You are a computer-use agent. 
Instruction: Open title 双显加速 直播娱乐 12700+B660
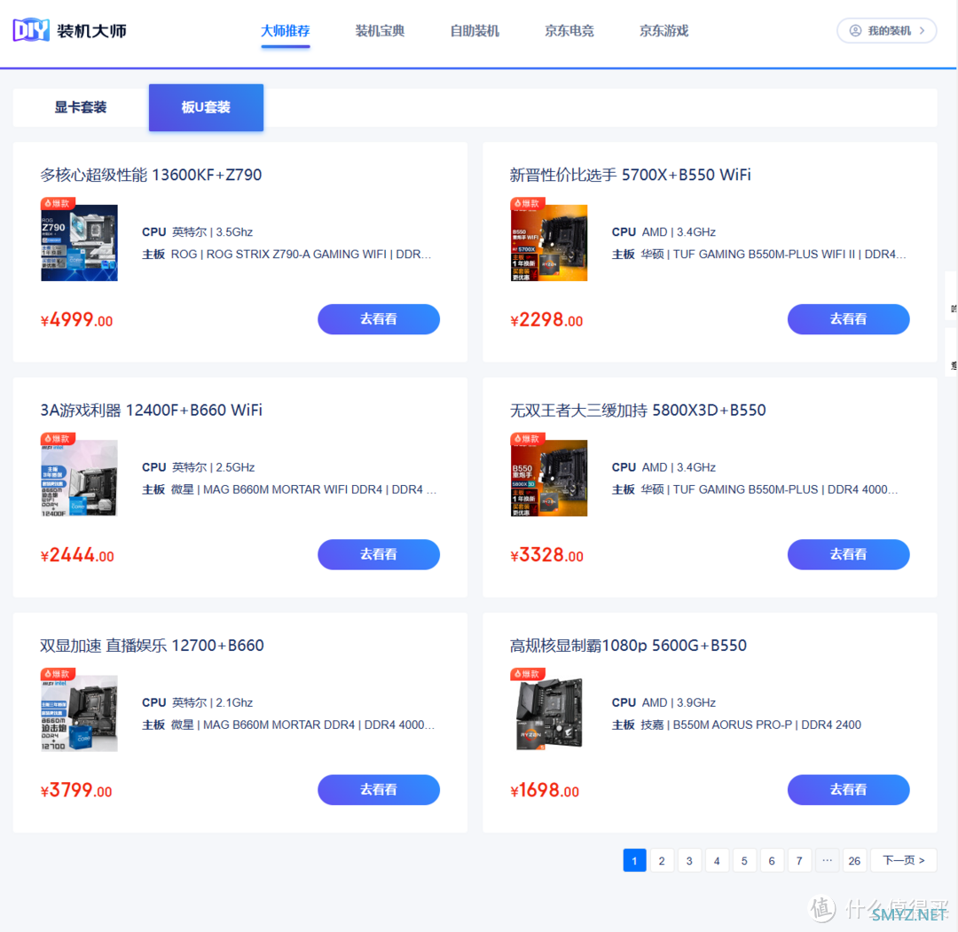(x=153, y=645)
